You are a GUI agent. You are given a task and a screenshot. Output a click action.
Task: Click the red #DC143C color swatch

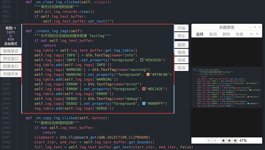click(x=144, y=89)
